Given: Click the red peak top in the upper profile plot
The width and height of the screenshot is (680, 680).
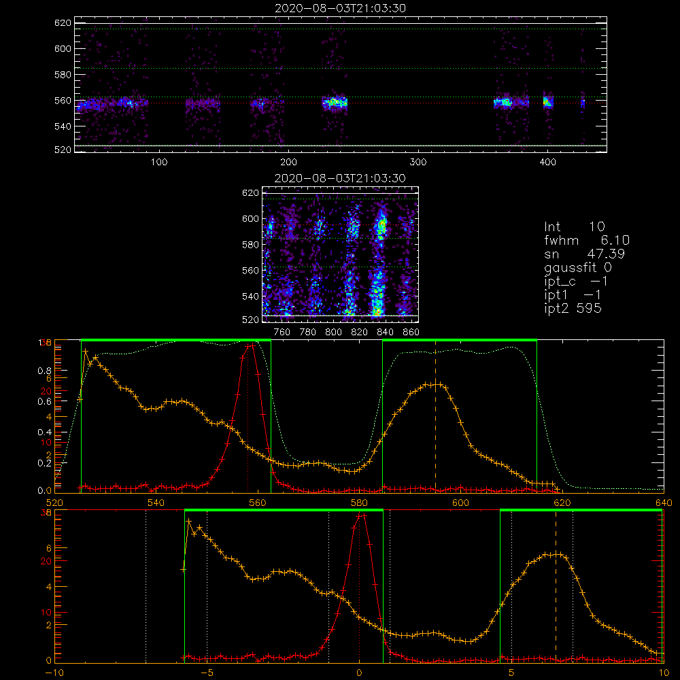Looking at the screenshot, I should (x=250, y=345).
